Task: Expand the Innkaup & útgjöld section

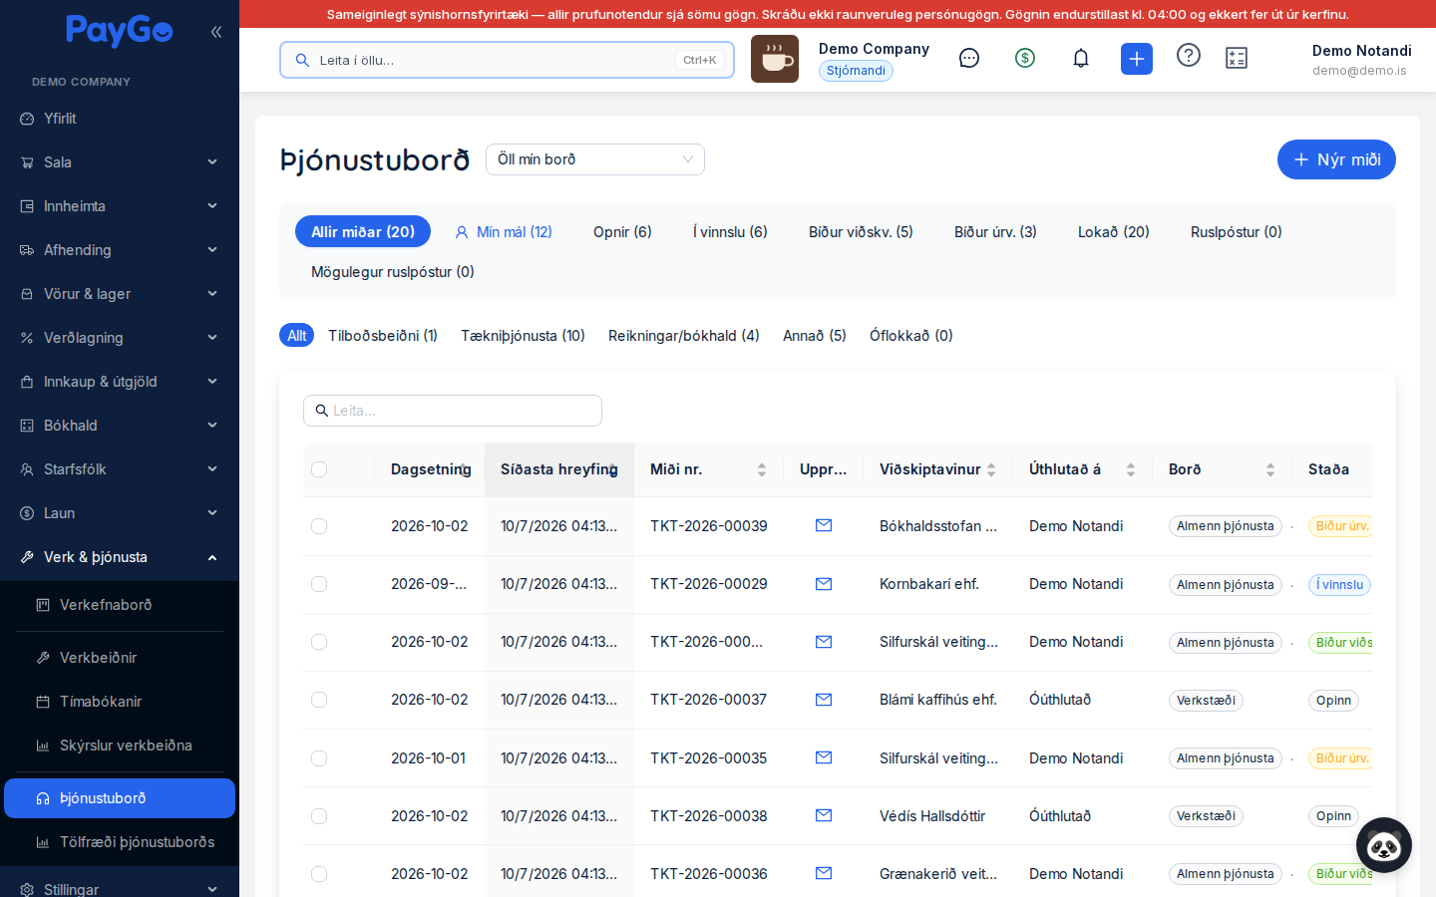Action: [x=120, y=382]
